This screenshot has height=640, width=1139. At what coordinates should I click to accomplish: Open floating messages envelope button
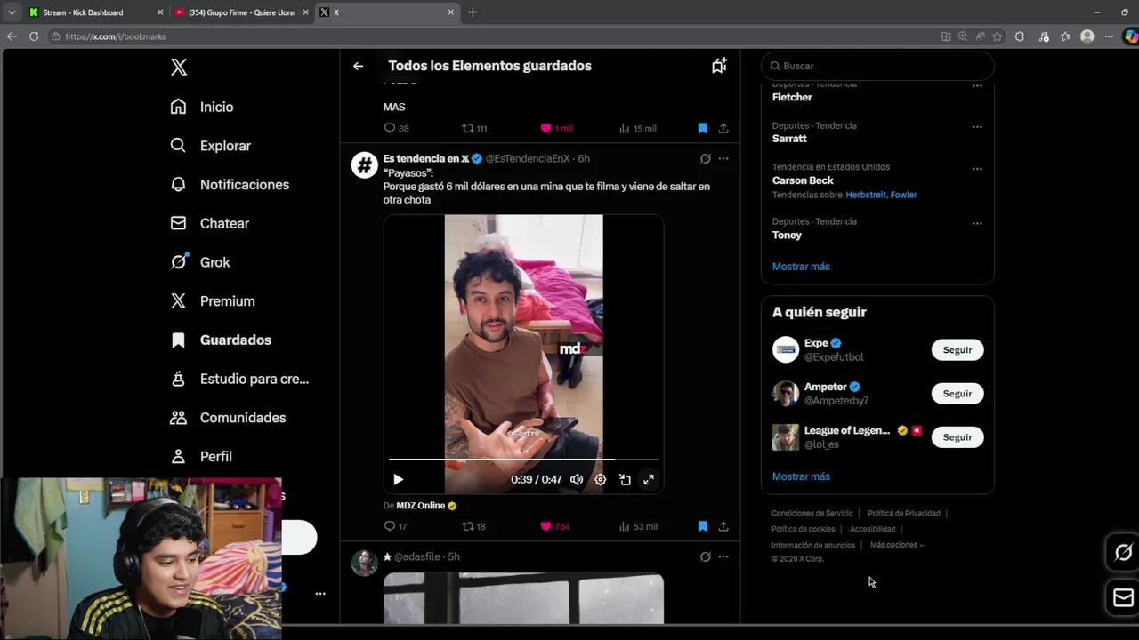tap(1123, 597)
